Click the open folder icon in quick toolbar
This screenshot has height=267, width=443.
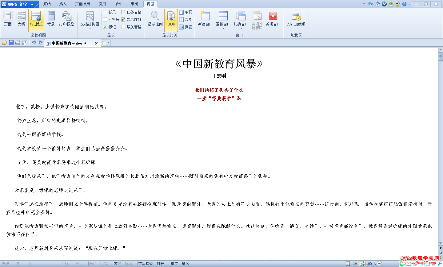(x=4, y=43)
